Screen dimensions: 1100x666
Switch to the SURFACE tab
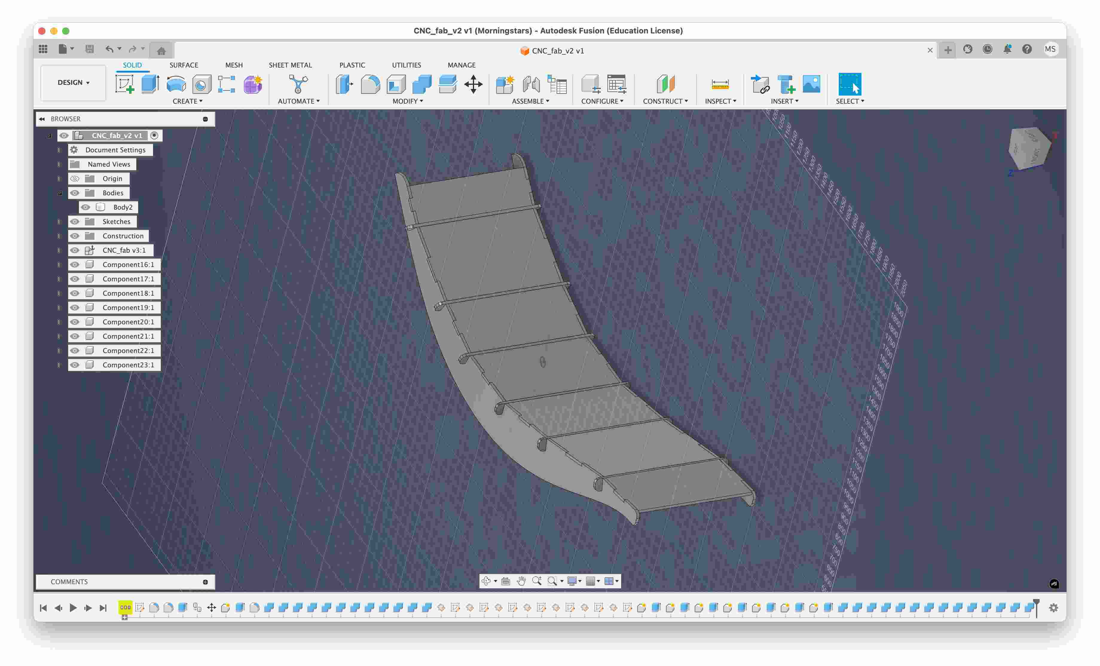point(184,65)
